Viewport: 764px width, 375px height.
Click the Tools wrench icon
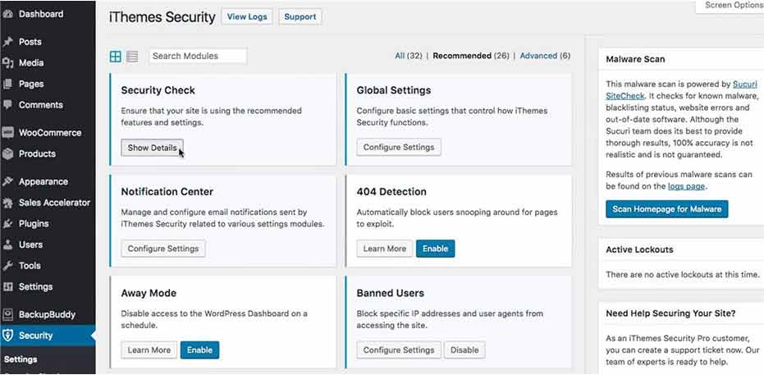pos(7,265)
